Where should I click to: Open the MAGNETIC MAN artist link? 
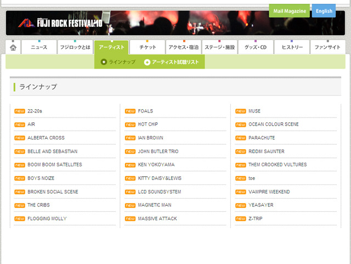(155, 205)
